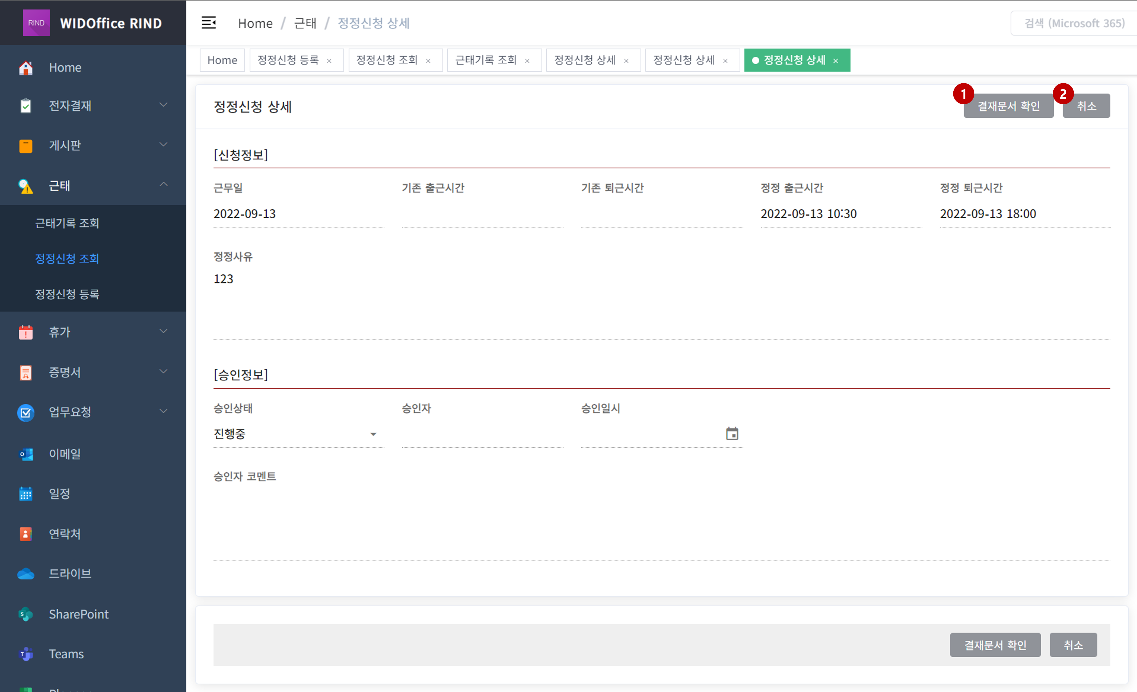Open 게시판 via its board icon

(x=25, y=146)
